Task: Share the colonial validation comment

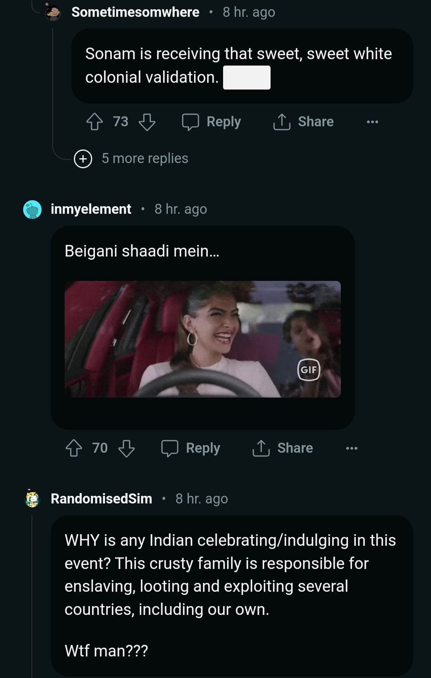Action: pos(303,121)
